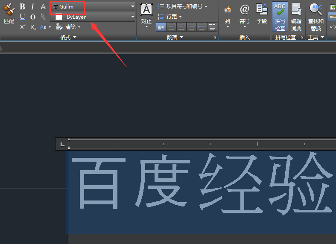Select the center-align paragraph icon
This screenshot has height=244, width=336.
(181, 27)
